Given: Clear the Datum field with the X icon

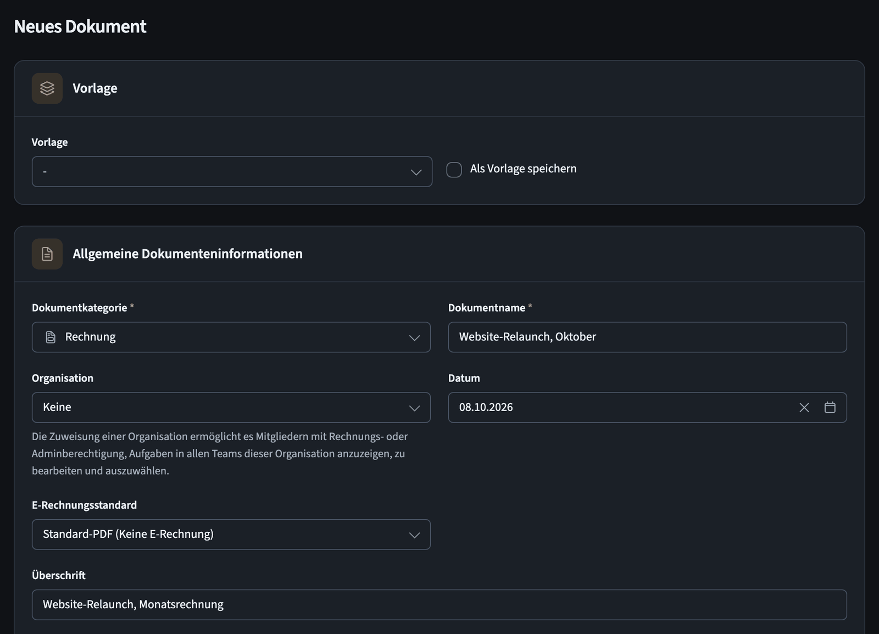Looking at the screenshot, I should [804, 407].
